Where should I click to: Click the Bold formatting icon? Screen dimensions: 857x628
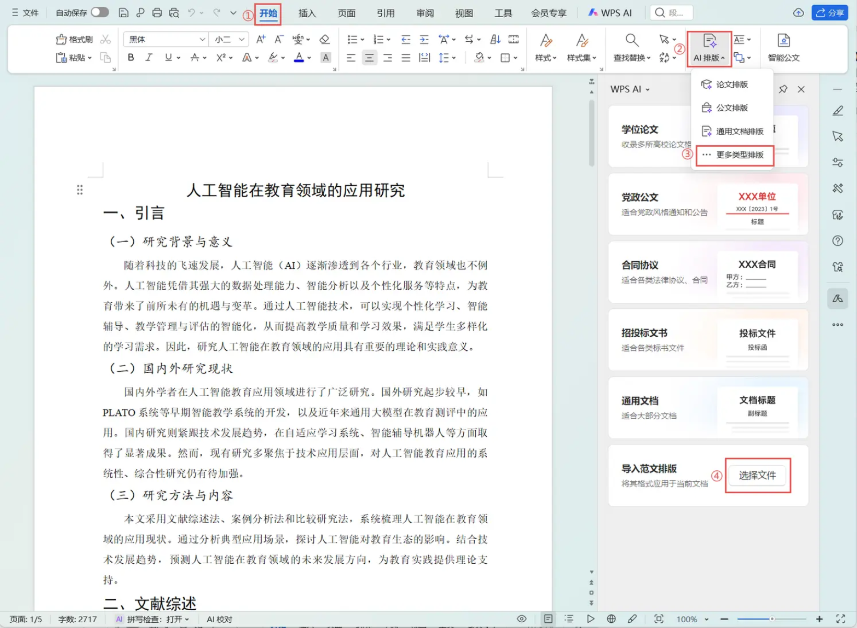[131, 57]
